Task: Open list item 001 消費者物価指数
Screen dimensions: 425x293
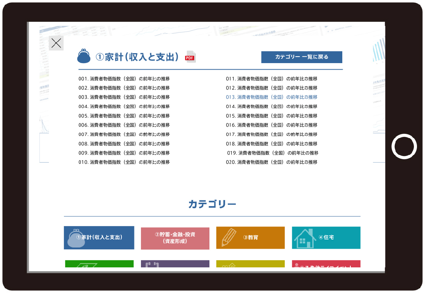Action: click(x=124, y=79)
